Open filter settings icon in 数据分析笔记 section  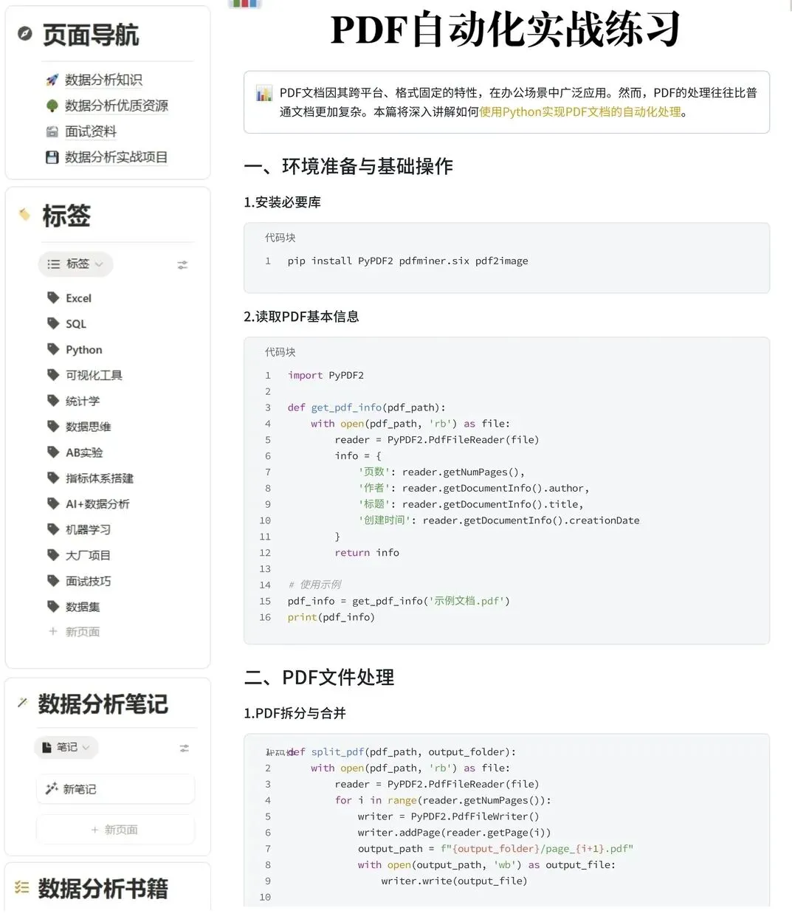pyautogui.click(x=185, y=748)
